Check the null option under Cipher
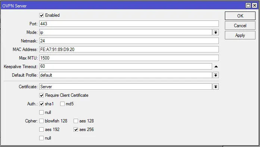The image size is (260, 147). (41, 138)
